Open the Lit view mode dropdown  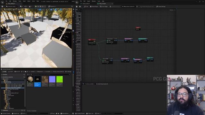tap(15, 10)
